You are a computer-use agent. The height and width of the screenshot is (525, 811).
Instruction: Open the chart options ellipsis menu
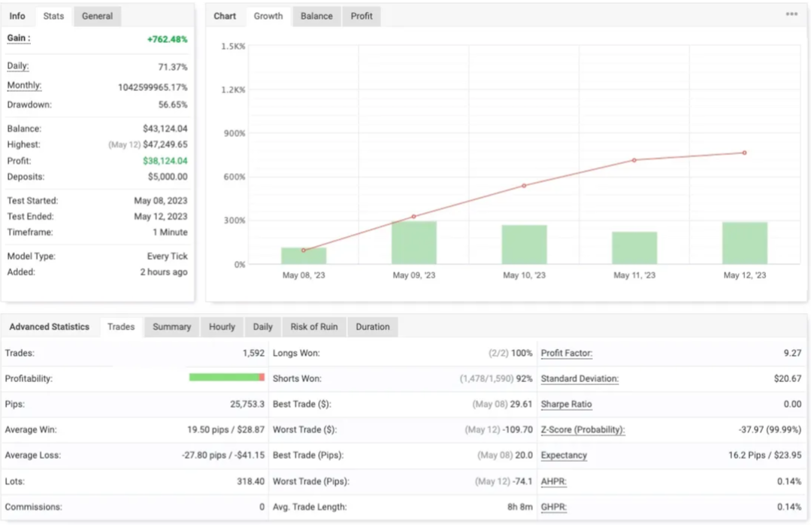point(791,14)
